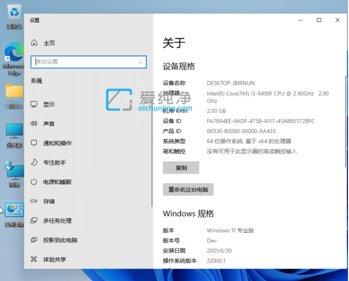Click the 设备规格 section heading

coord(179,66)
